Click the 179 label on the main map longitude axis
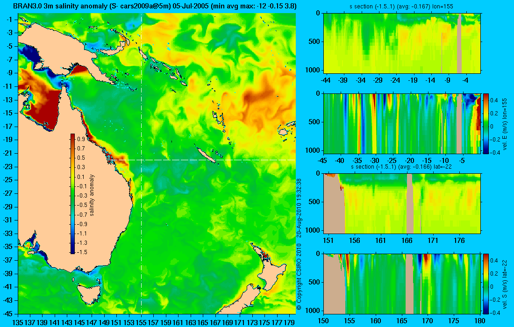Image resolution: width=514 pixels, height=327 pixels. [289, 323]
